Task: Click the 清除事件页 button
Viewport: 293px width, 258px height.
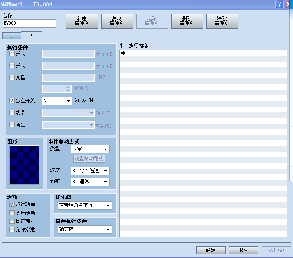Action: [222, 21]
